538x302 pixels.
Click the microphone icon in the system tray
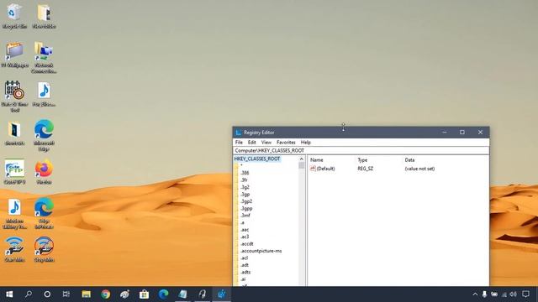click(x=484, y=294)
